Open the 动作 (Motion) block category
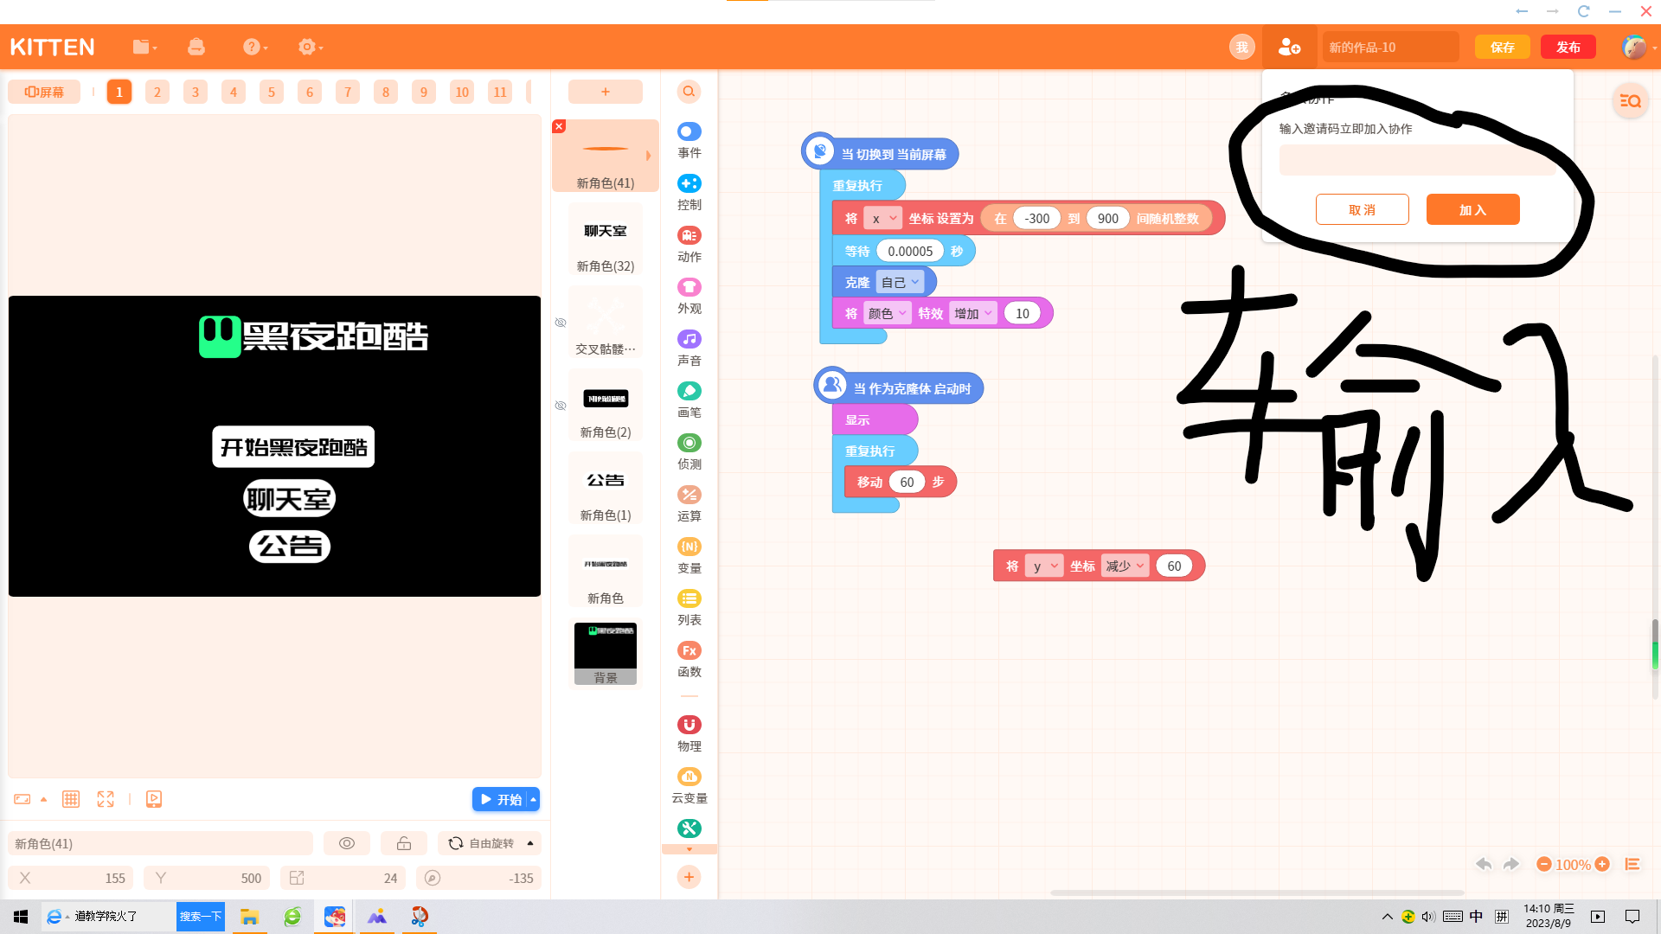 point(689,244)
